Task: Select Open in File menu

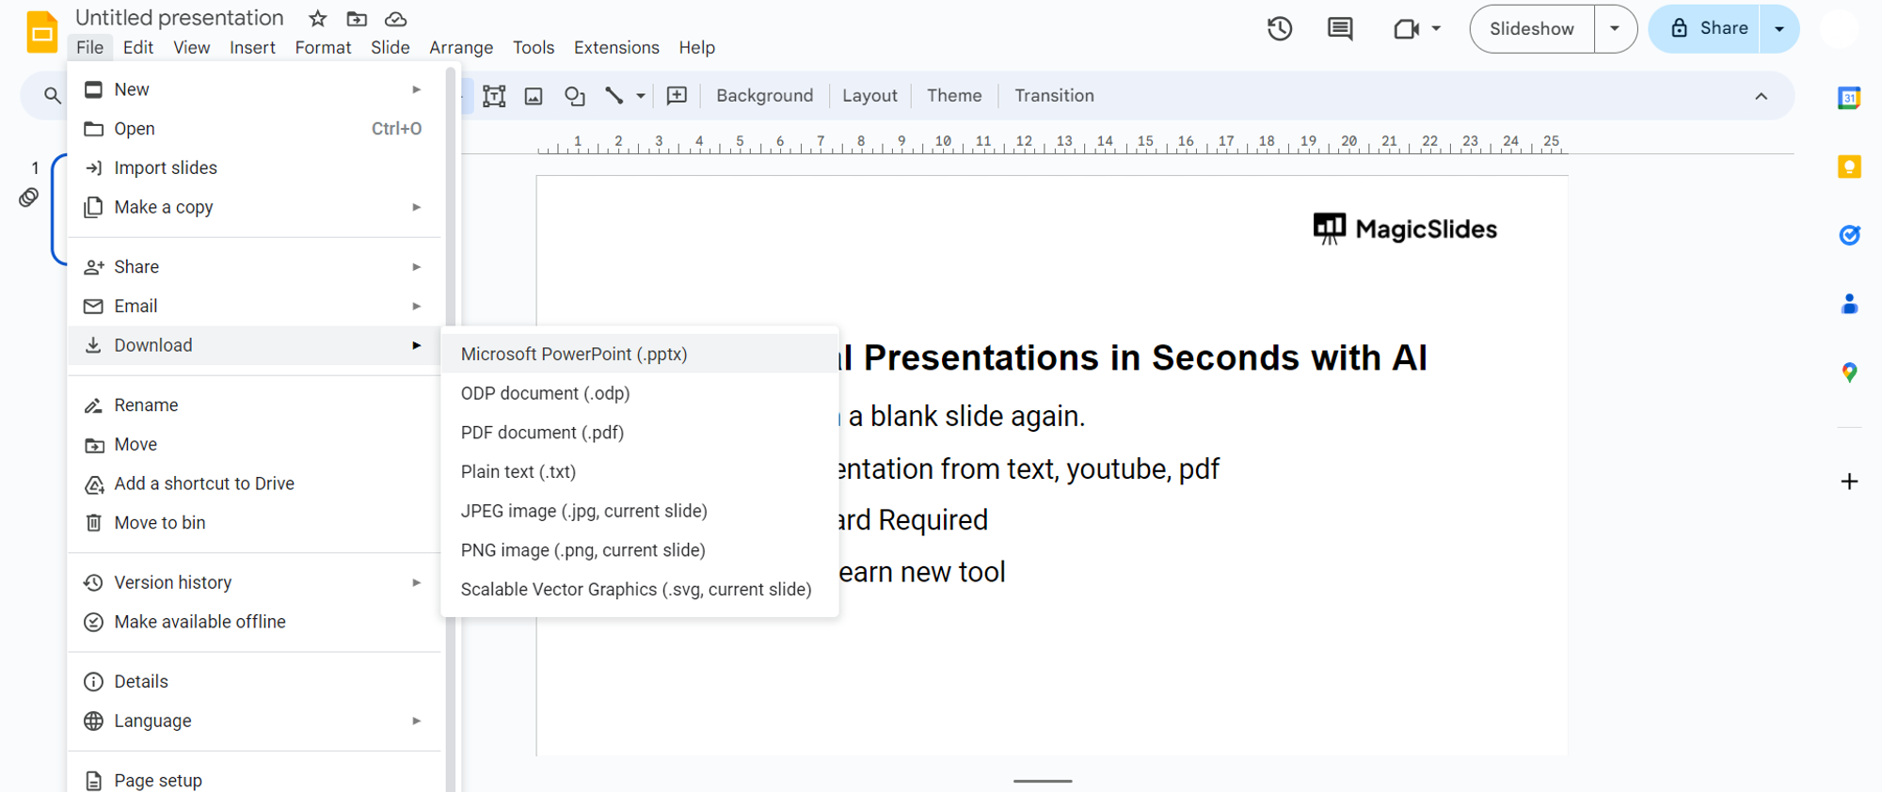Action: click(x=254, y=129)
